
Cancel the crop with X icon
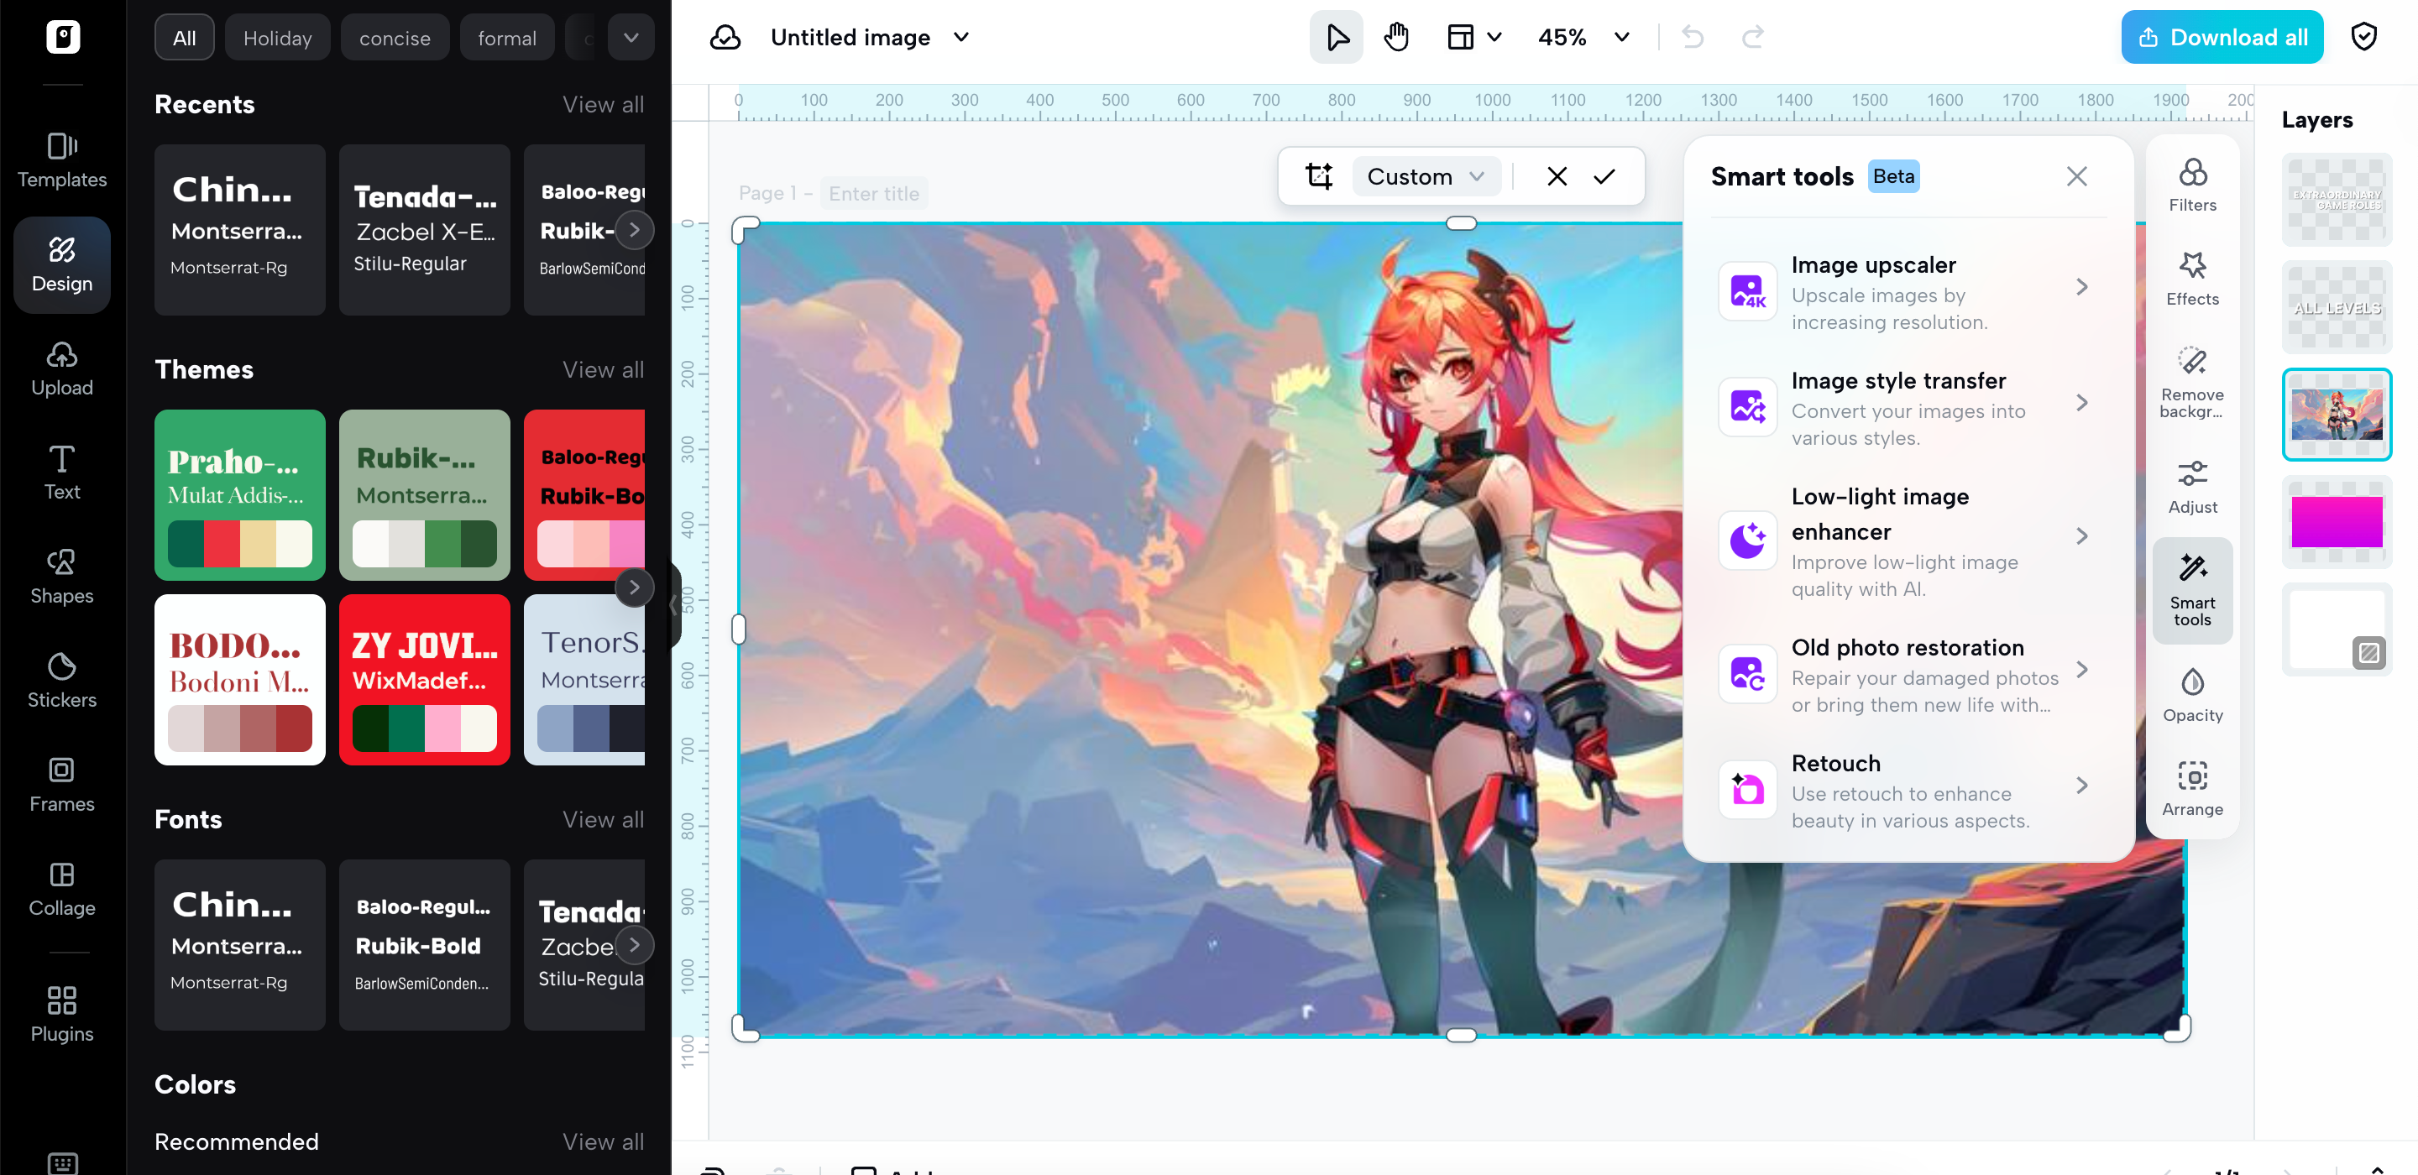coord(1557,176)
